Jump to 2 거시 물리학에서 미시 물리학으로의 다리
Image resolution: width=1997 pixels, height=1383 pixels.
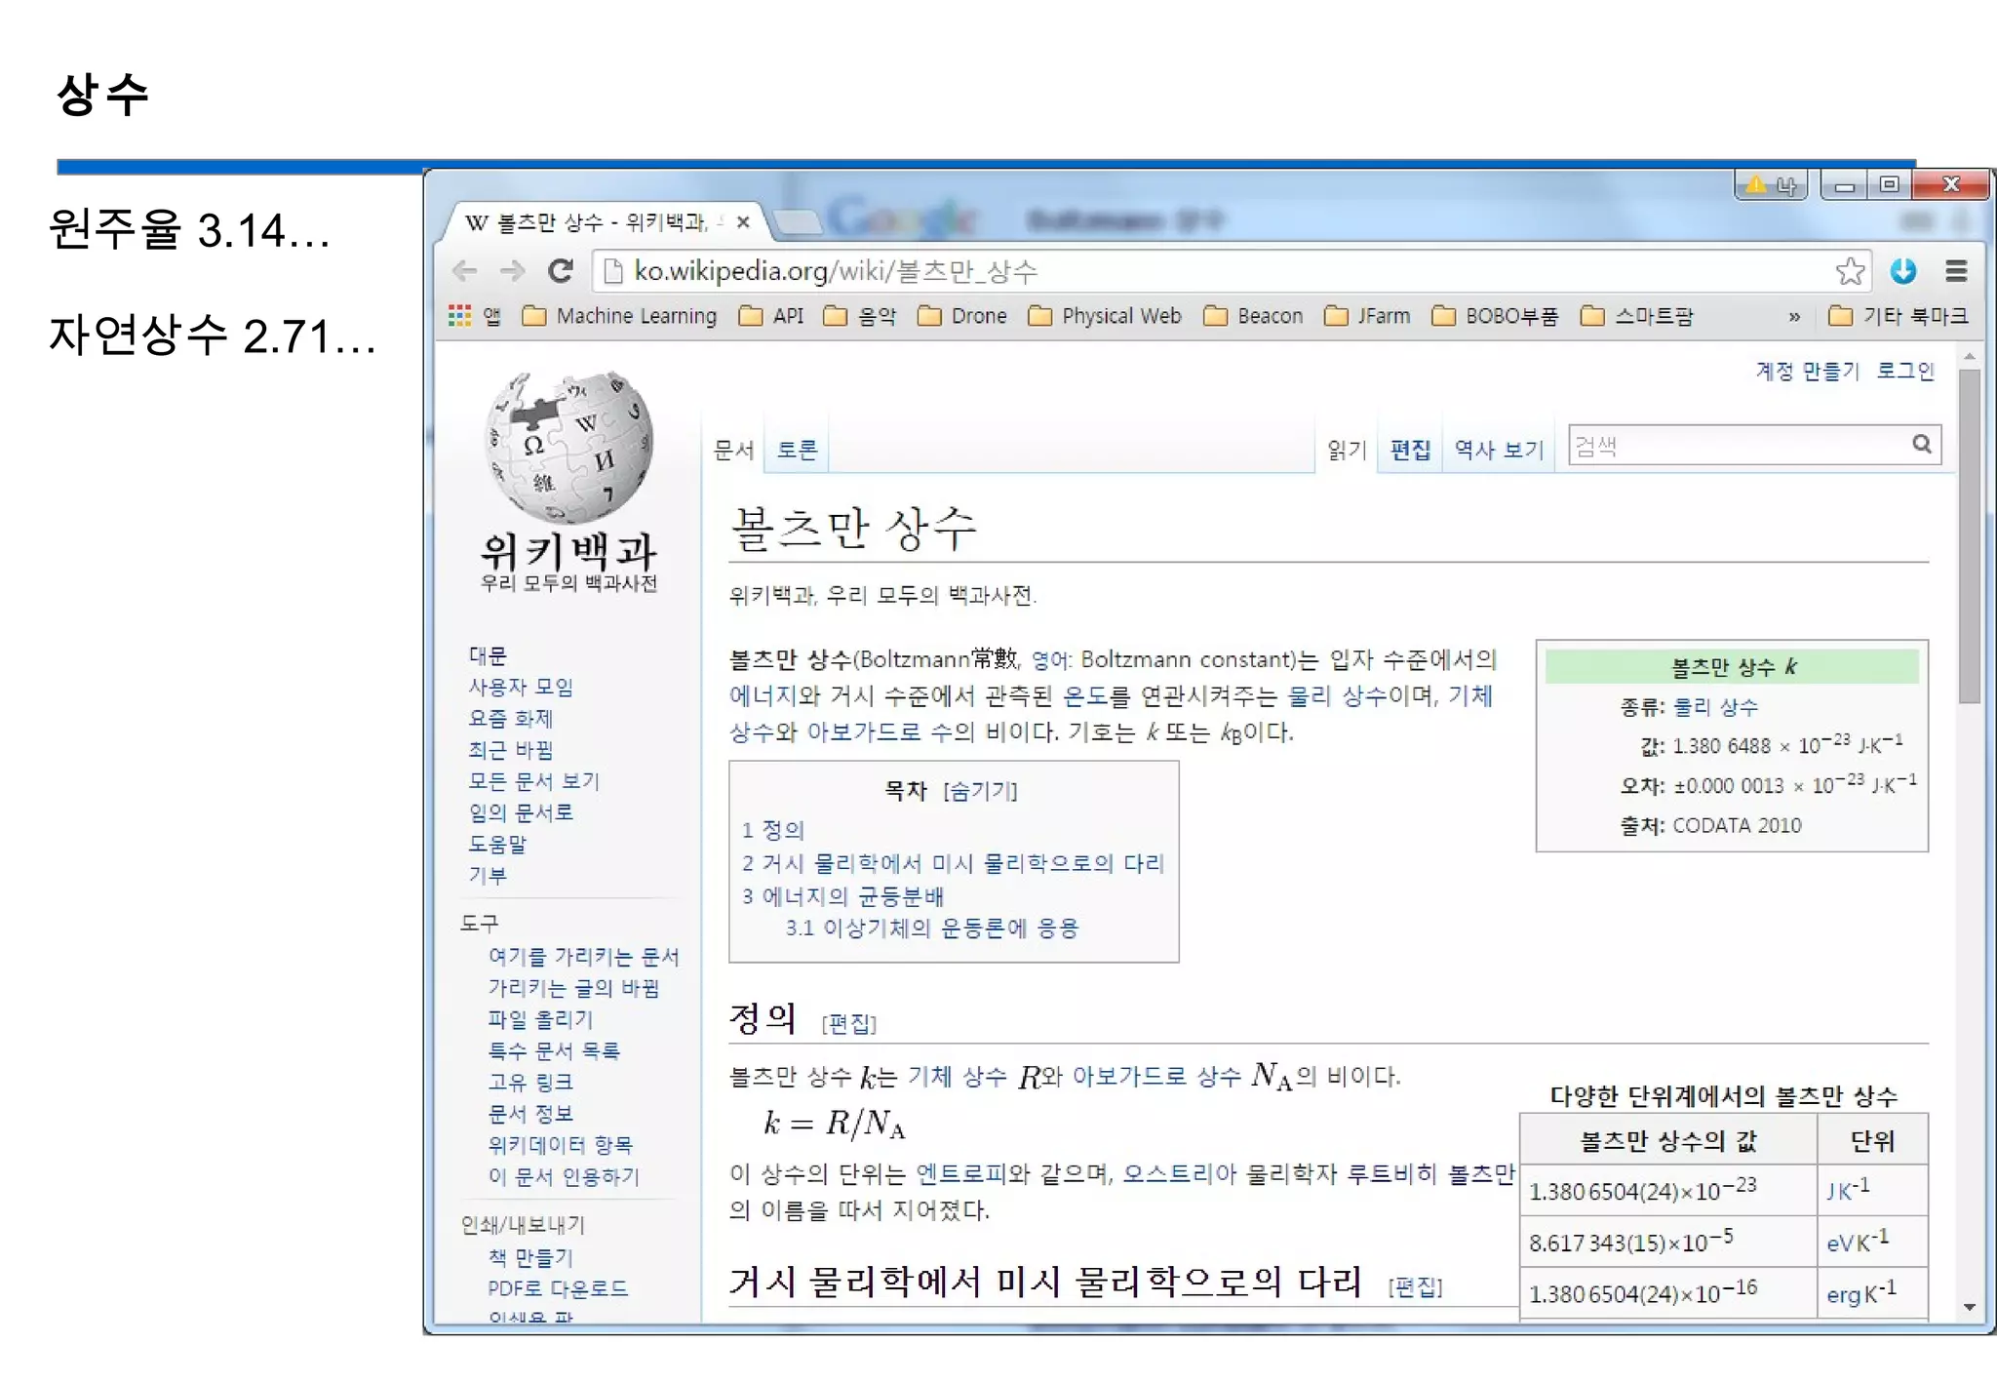click(953, 863)
